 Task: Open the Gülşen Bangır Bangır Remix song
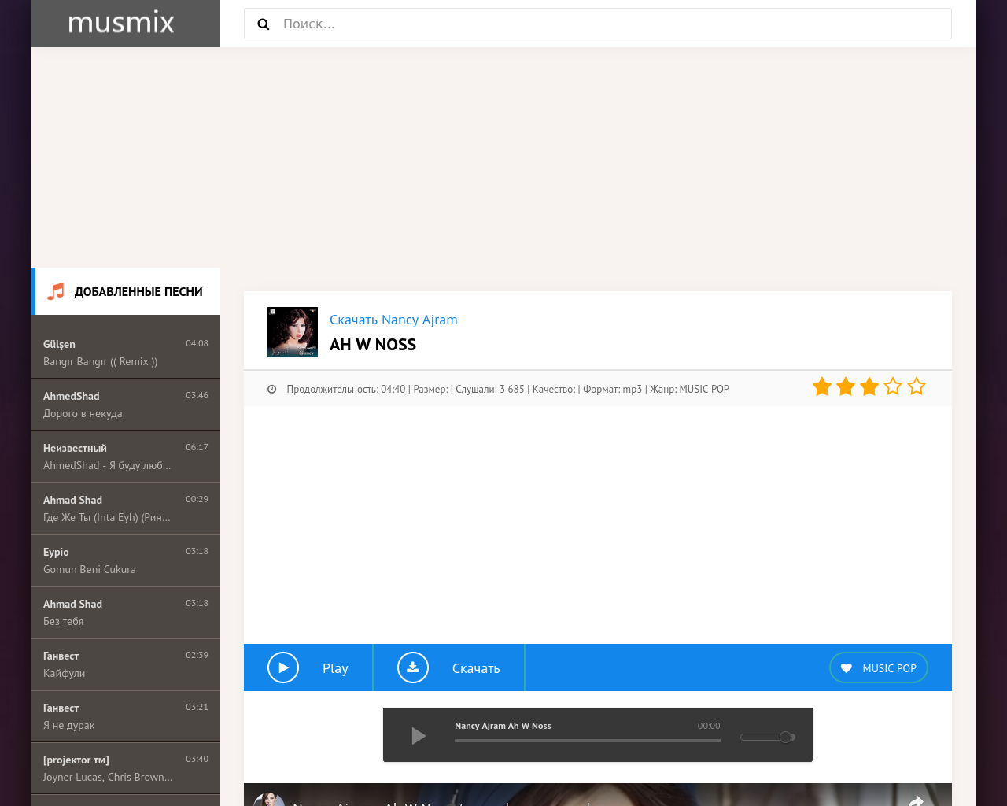tap(126, 352)
